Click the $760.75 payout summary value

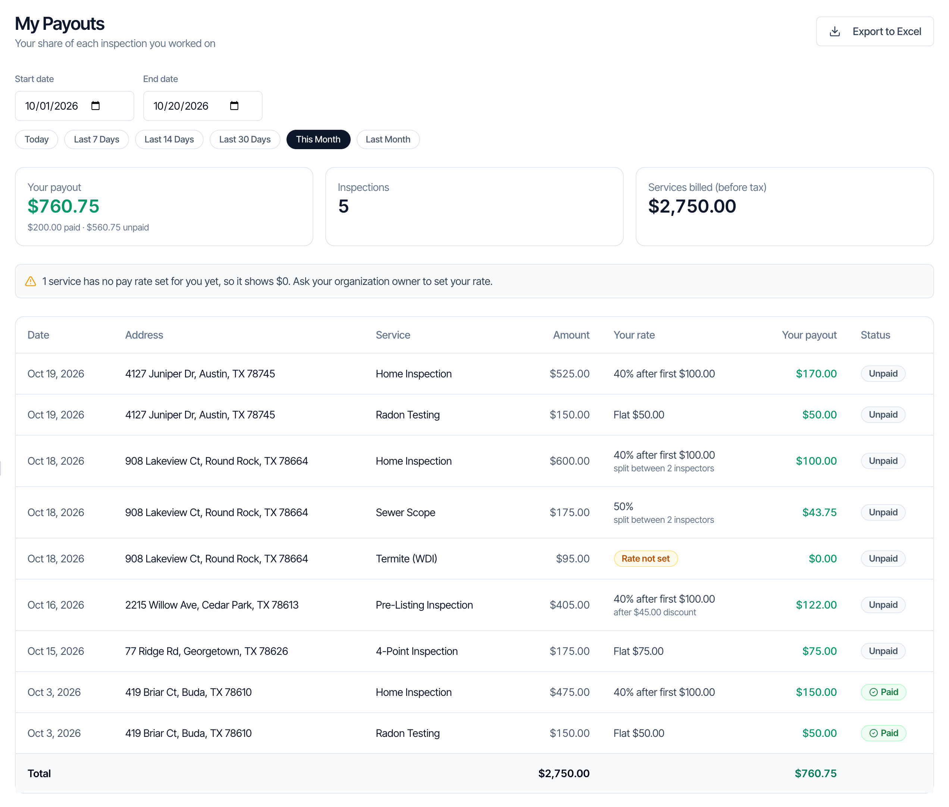click(63, 206)
